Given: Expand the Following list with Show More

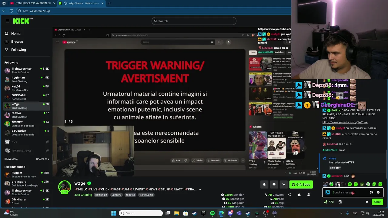Looking at the screenshot, I should pyautogui.click(x=11, y=159).
